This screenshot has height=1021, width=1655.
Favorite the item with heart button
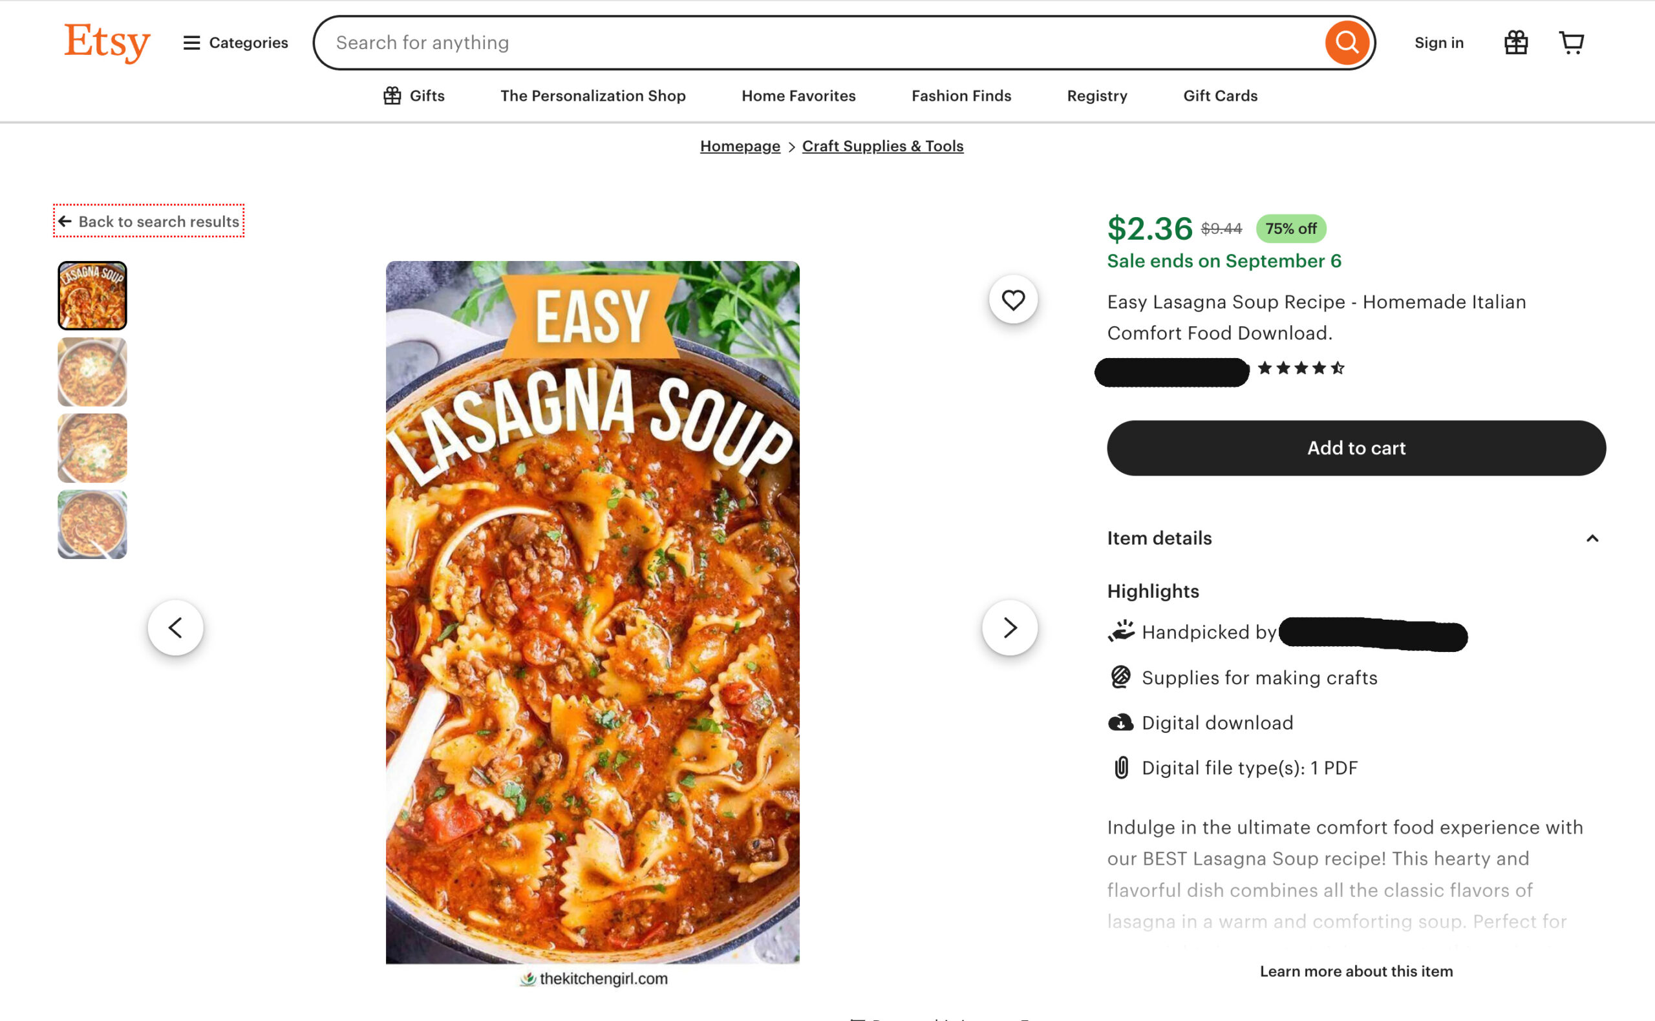click(x=1012, y=300)
